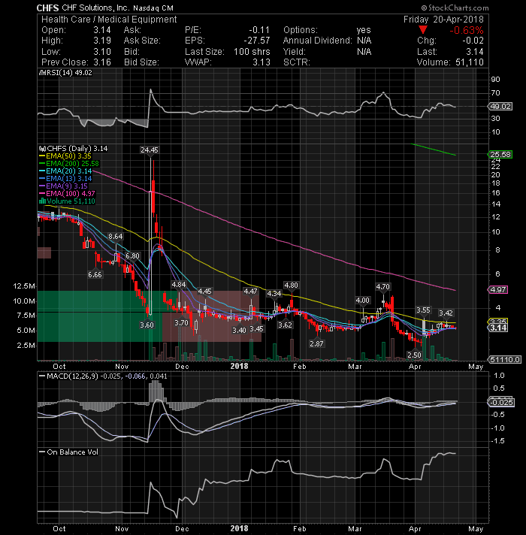This screenshot has width=526, height=535.
Task: Click the On Balance Vol label
Action: click(x=72, y=452)
